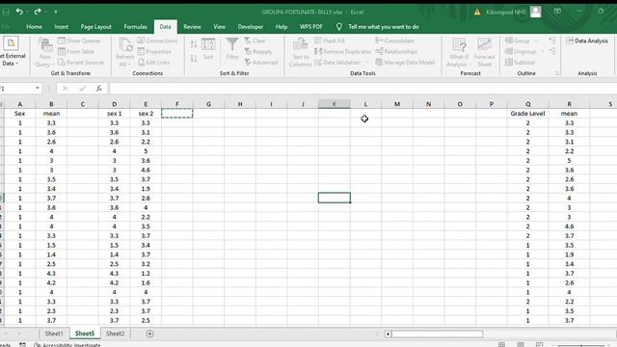
Task: Open data range Properties
Action: 154,51
